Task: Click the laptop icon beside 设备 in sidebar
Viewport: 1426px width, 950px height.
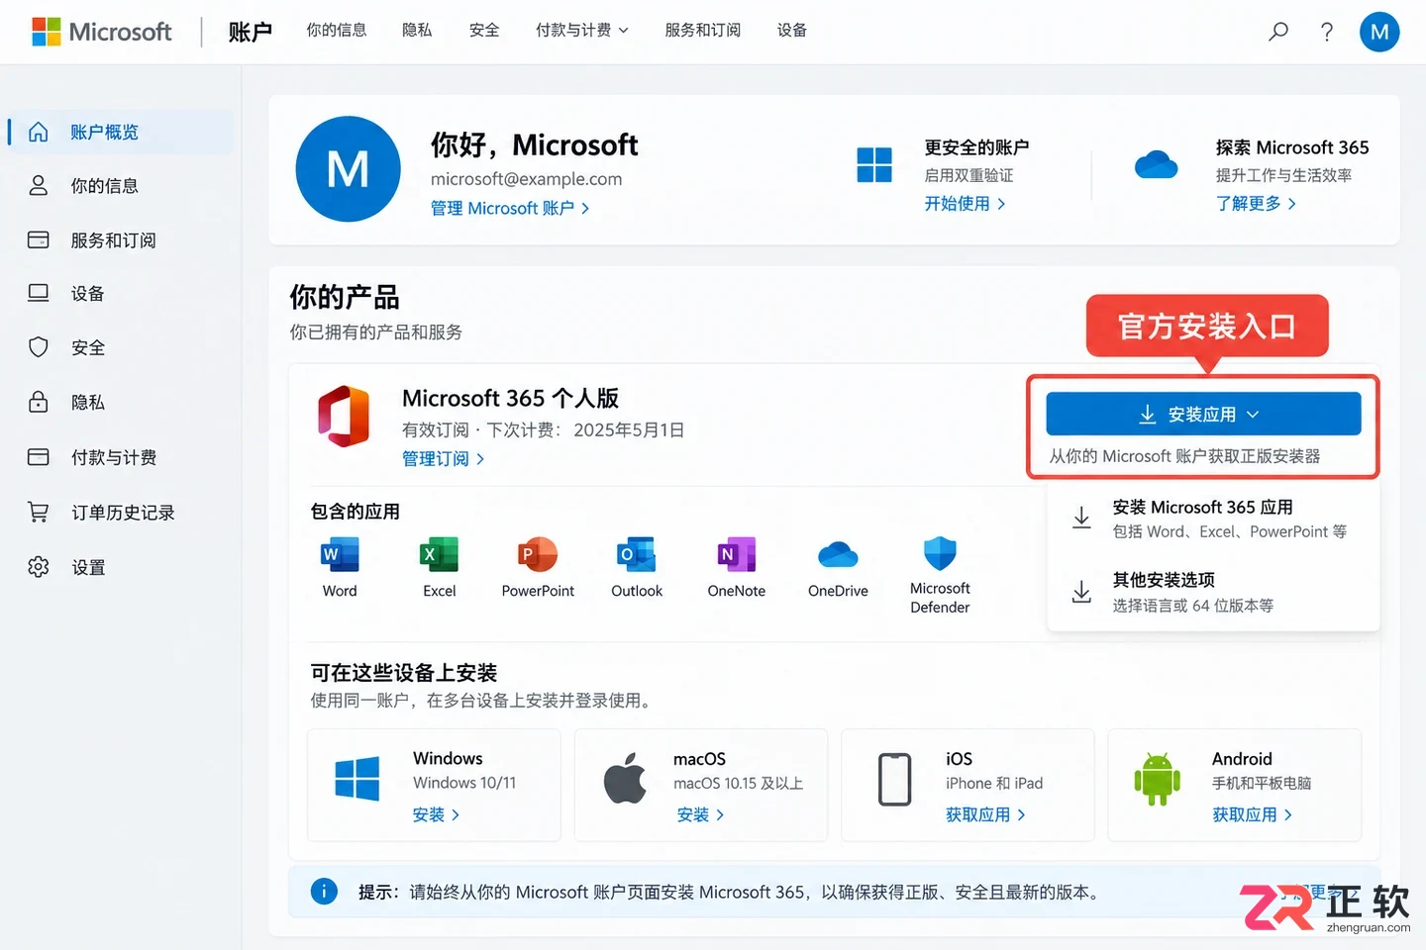Action: (39, 293)
